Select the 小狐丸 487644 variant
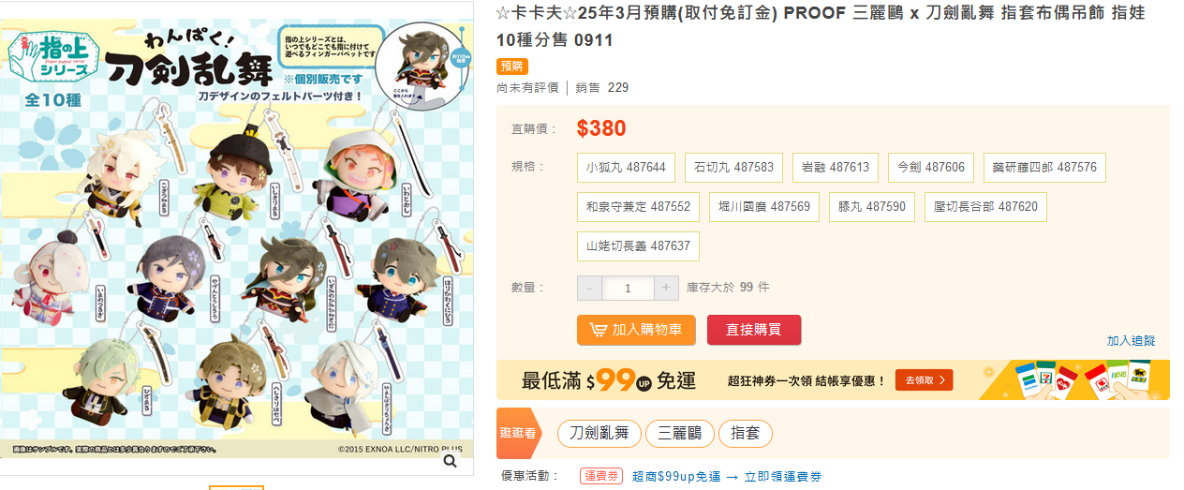1184x490 pixels. click(x=626, y=168)
